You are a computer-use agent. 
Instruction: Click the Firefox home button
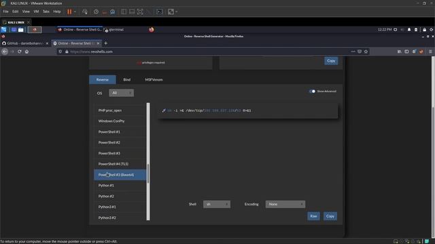pos(27,52)
